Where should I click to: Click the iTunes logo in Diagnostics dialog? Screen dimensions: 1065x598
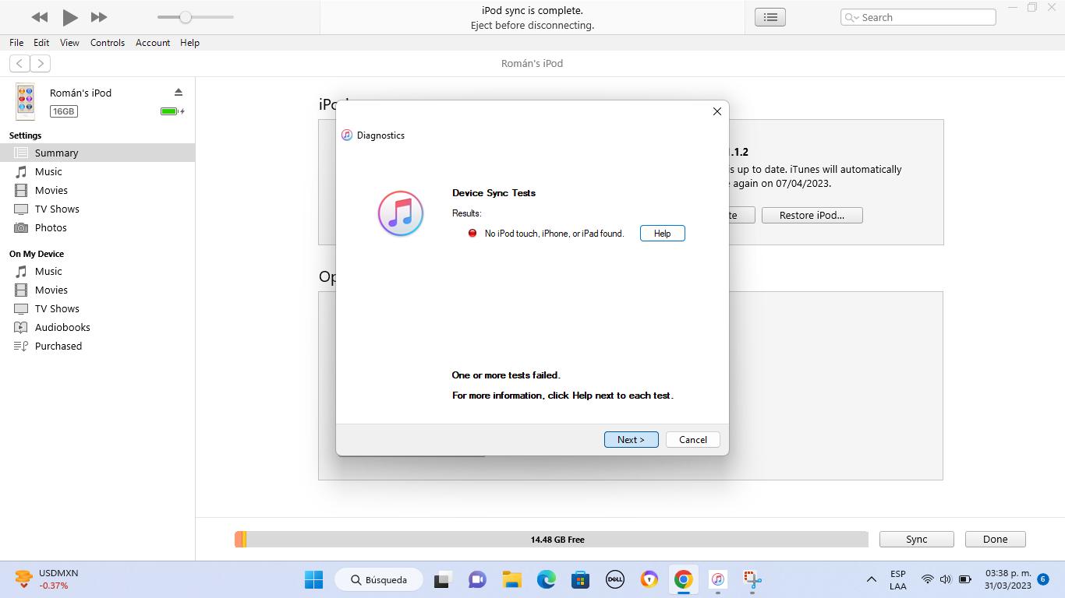point(401,213)
